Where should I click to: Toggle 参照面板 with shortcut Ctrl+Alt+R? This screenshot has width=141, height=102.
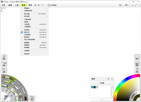[x=34, y=47]
